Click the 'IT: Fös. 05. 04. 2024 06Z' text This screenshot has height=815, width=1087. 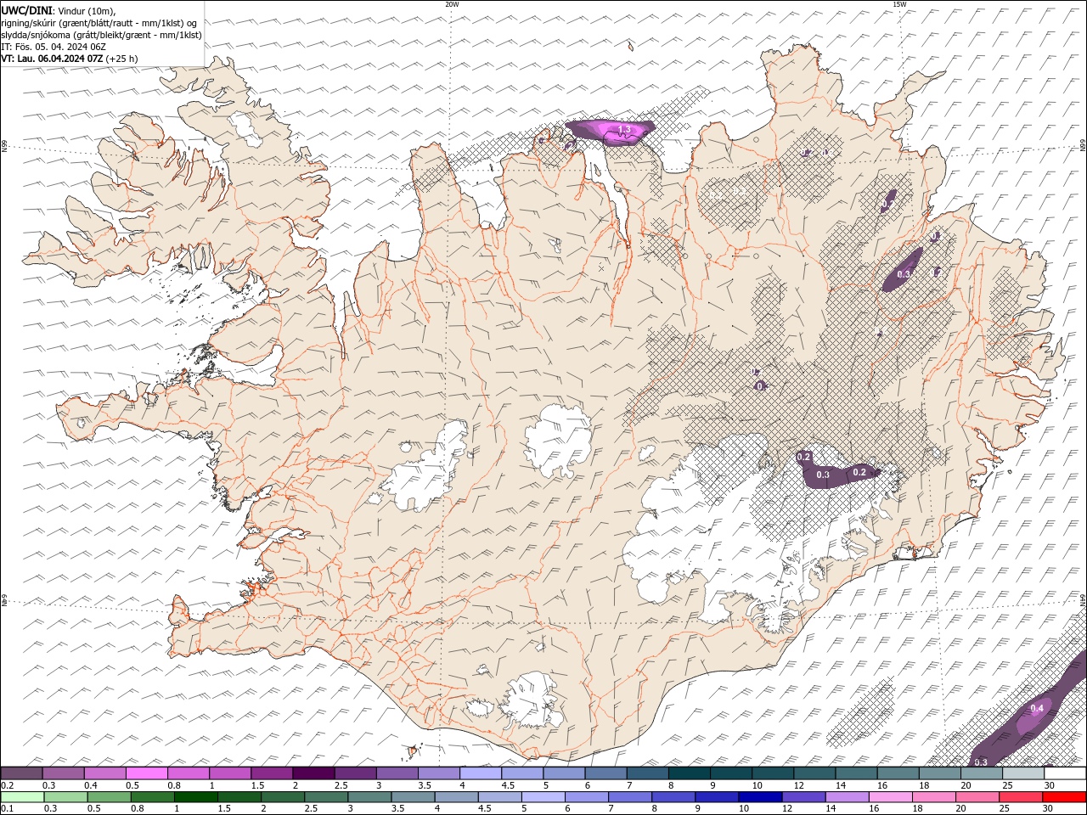[53, 47]
